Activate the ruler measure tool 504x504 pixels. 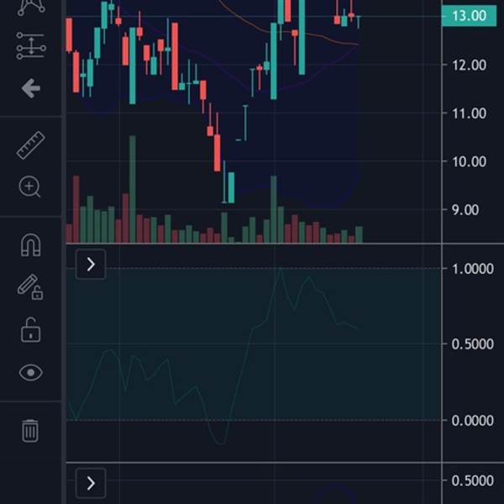click(31, 145)
